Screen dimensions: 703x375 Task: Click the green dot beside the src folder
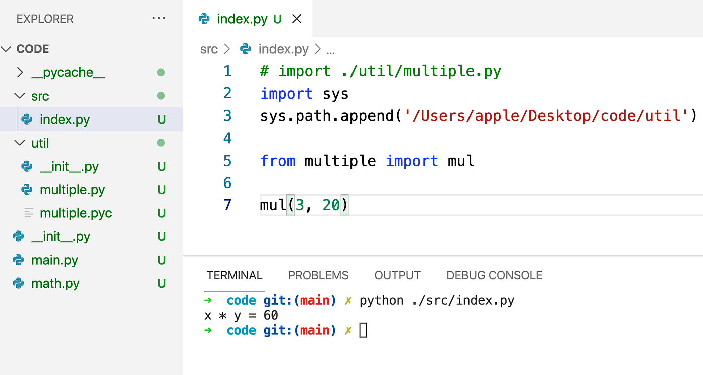point(161,96)
